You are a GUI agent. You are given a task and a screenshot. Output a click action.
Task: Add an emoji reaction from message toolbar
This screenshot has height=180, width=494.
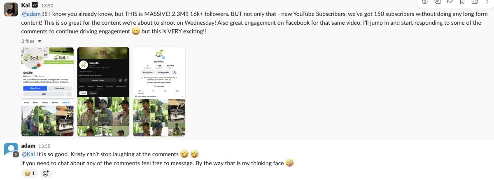pos(425,2)
